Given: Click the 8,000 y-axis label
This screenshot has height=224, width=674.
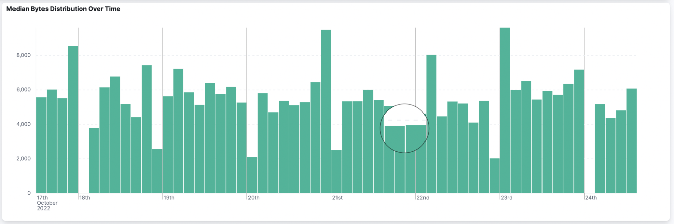Looking at the screenshot, I should tap(24, 55).
